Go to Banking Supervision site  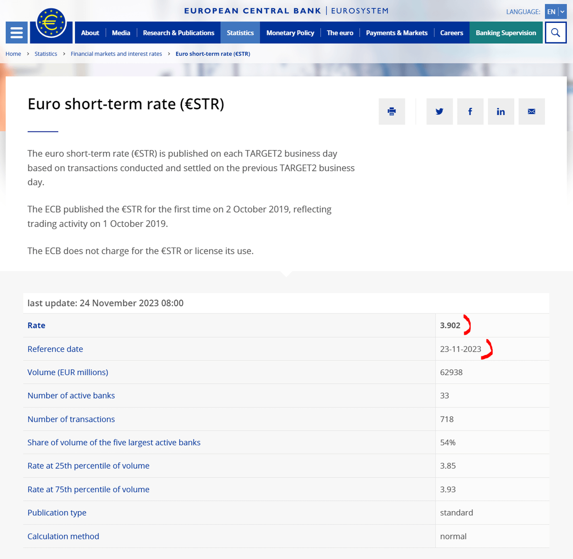(506, 32)
